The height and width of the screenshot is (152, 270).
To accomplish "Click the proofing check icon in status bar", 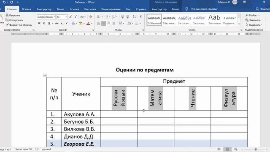I will pyautogui.click(x=37, y=149).
